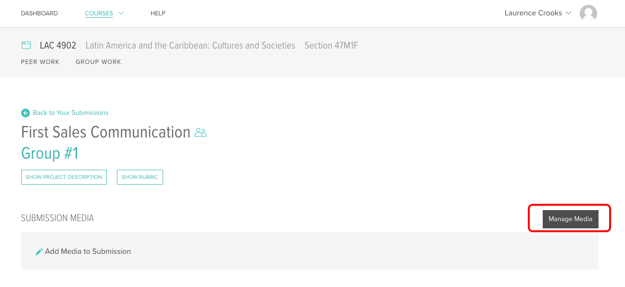Open the Help menu item
The width and height of the screenshot is (625, 287).
[158, 13]
